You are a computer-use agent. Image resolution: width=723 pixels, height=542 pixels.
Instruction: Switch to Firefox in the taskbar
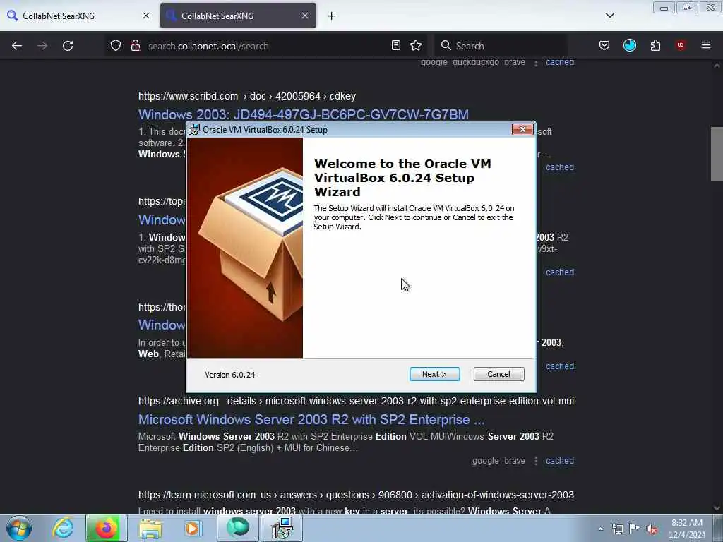pyautogui.click(x=106, y=528)
